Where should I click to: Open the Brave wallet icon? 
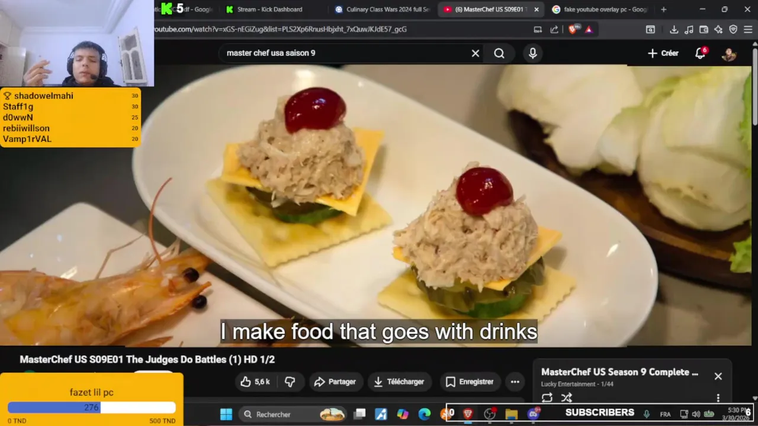coord(704,30)
